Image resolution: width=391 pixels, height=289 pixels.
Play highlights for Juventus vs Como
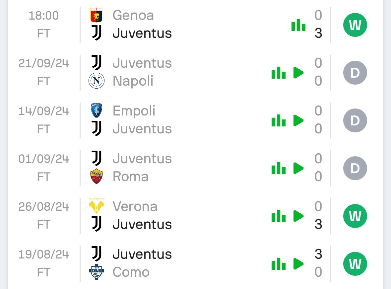pos(298,264)
